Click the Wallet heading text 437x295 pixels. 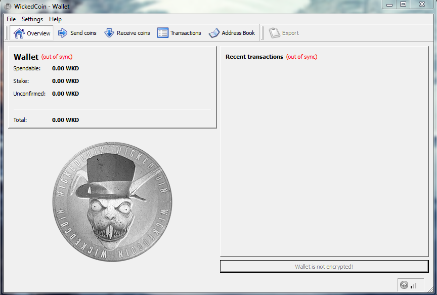coord(26,57)
